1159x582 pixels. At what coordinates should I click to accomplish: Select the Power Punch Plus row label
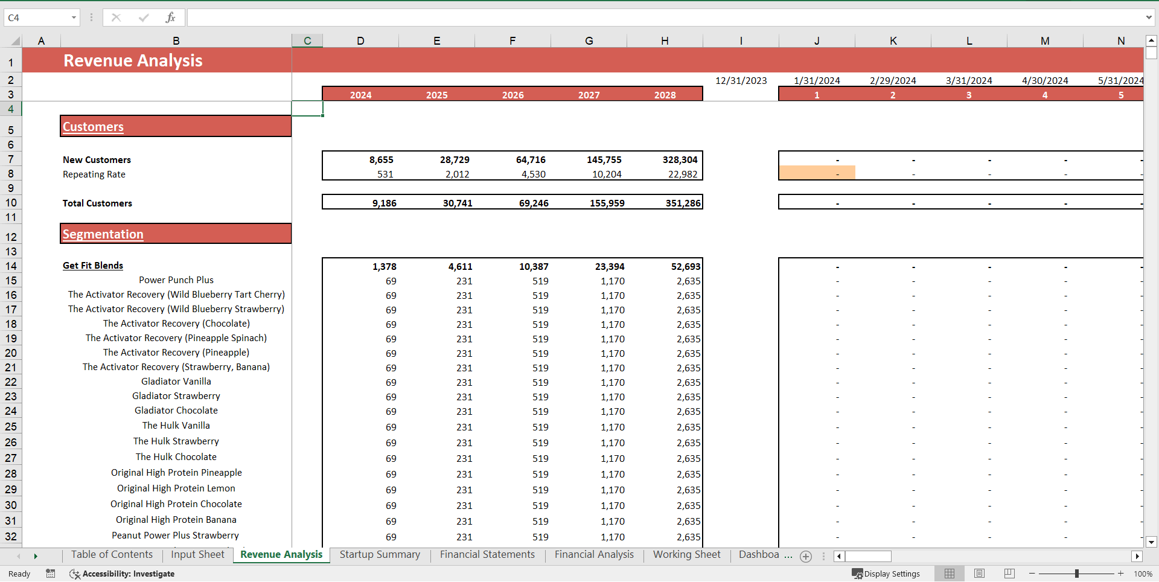tap(176, 280)
